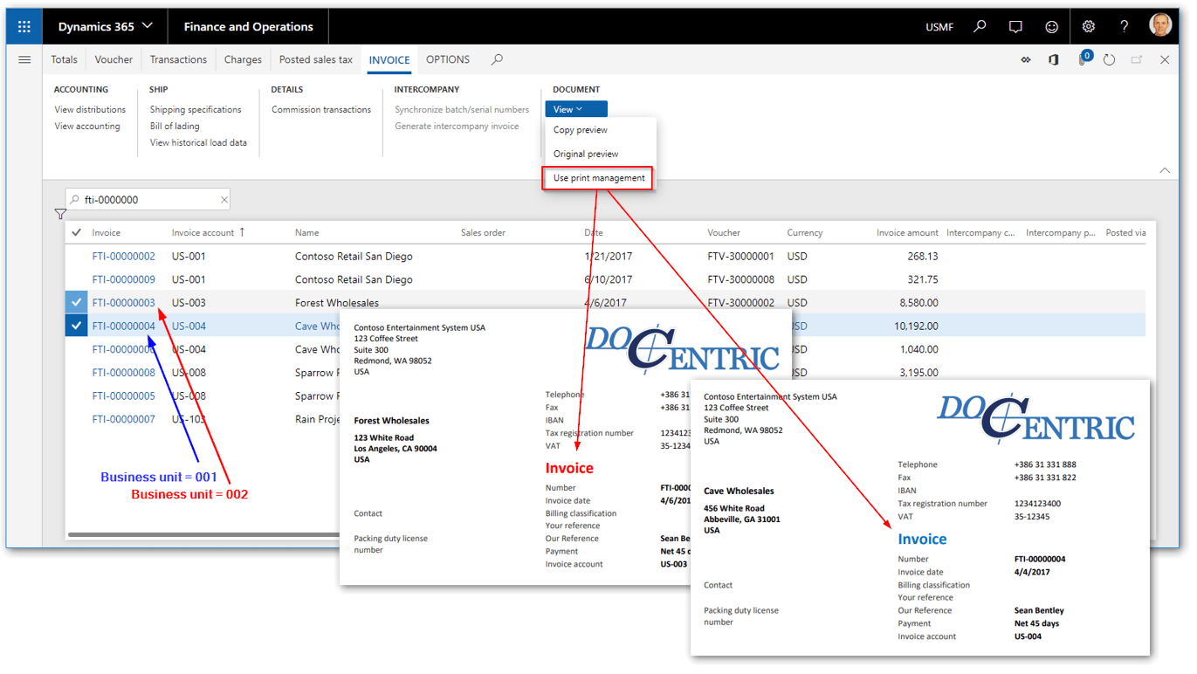
Task: Click Bill of lading
Action: pos(175,126)
